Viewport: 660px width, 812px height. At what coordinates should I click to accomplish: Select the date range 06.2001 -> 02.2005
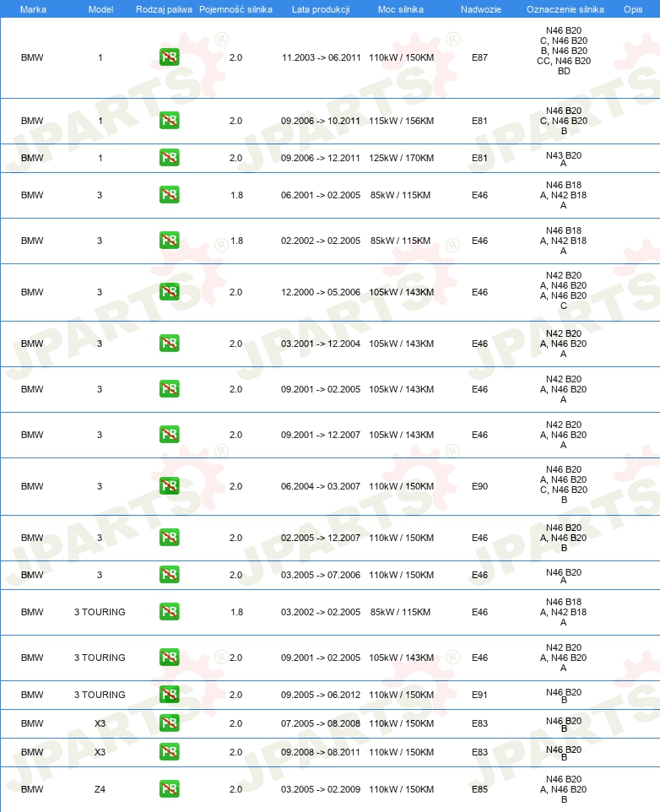point(321,195)
